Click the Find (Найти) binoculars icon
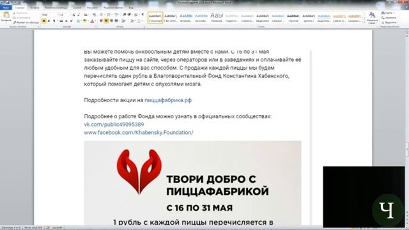The image size is (409, 230). click(x=383, y=13)
